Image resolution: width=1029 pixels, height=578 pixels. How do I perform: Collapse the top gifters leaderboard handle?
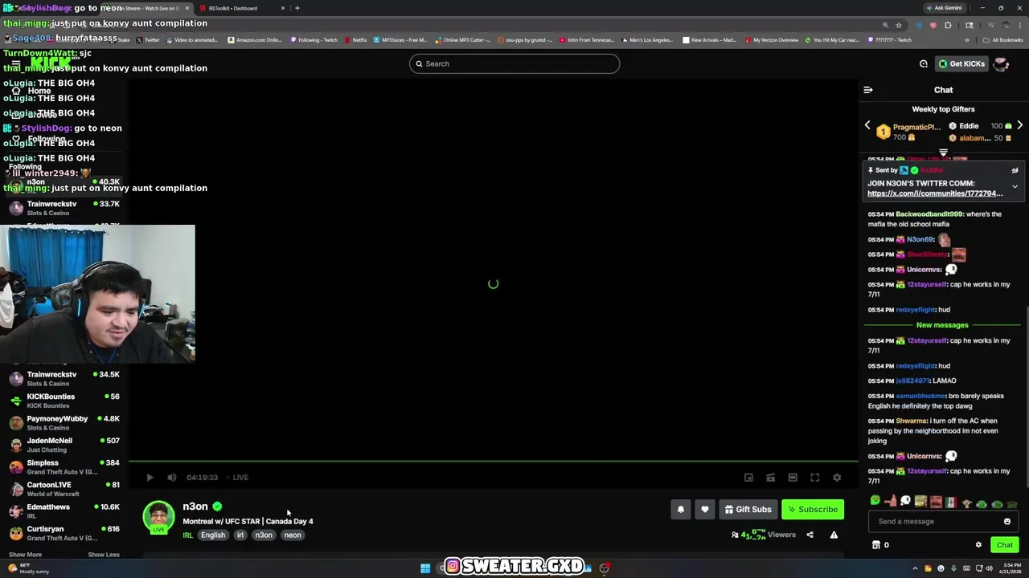[943, 152]
